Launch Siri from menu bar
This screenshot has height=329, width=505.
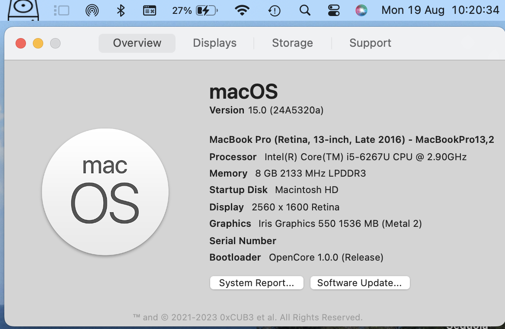[x=361, y=10]
